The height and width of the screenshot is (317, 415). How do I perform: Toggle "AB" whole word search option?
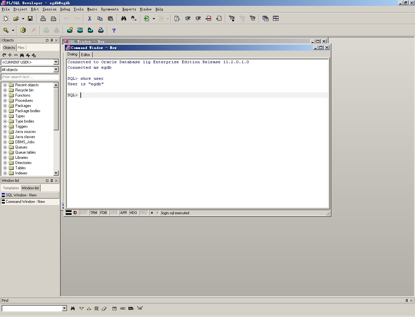click(x=140, y=309)
